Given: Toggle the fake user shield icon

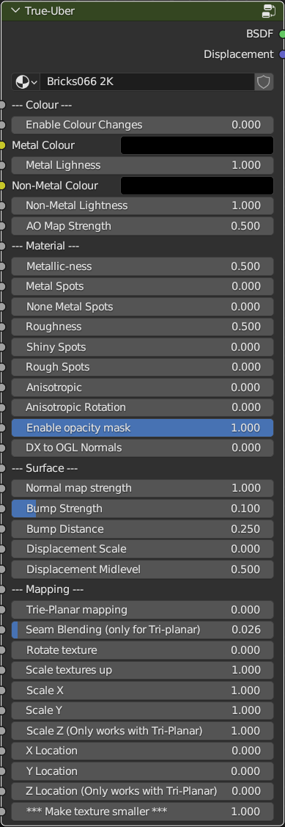Looking at the screenshot, I should pos(264,81).
